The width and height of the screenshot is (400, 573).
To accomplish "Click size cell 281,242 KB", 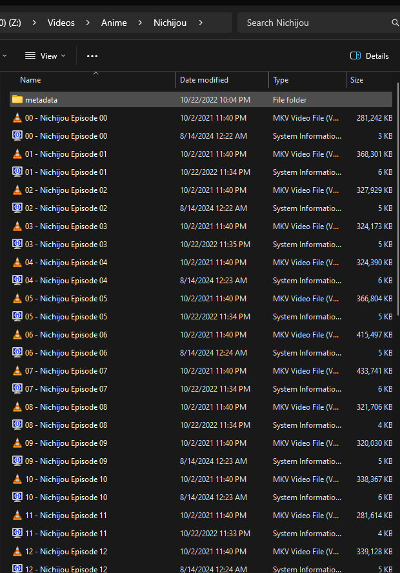I will [374, 118].
